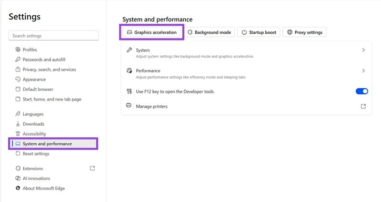Viewport: 381px width, 202px height.
Task: Open Startup boost settings
Action: pos(259,32)
